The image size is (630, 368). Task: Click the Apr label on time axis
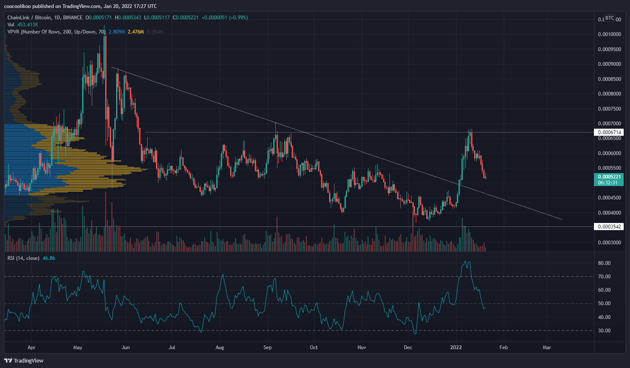pyautogui.click(x=31, y=347)
